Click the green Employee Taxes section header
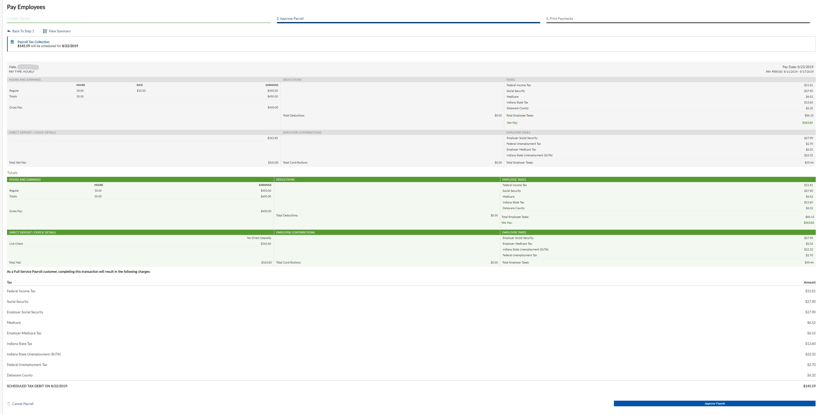The width and height of the screenshot is (818, 414). coord(514,180)
